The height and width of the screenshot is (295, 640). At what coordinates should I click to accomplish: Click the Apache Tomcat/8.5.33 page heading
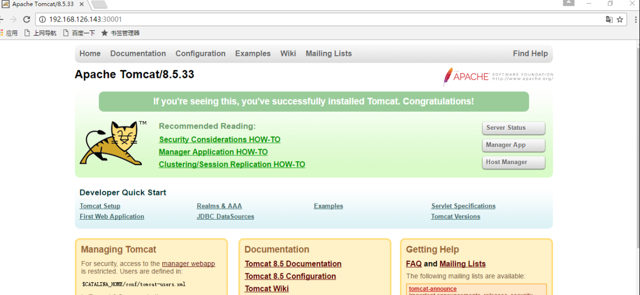(x=134, y=74)
